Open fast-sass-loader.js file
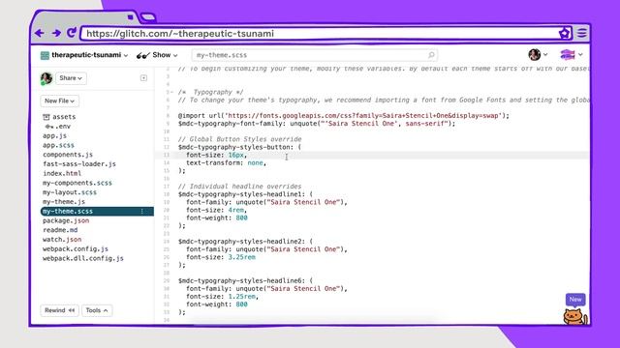The image size is (620, 348). [79, 163]
